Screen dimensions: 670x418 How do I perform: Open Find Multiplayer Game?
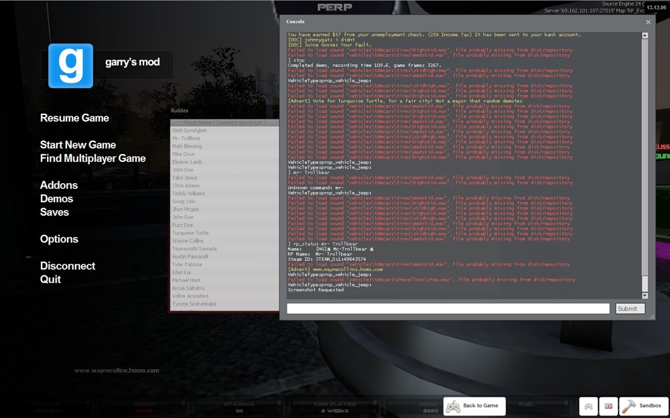[92, 159]
